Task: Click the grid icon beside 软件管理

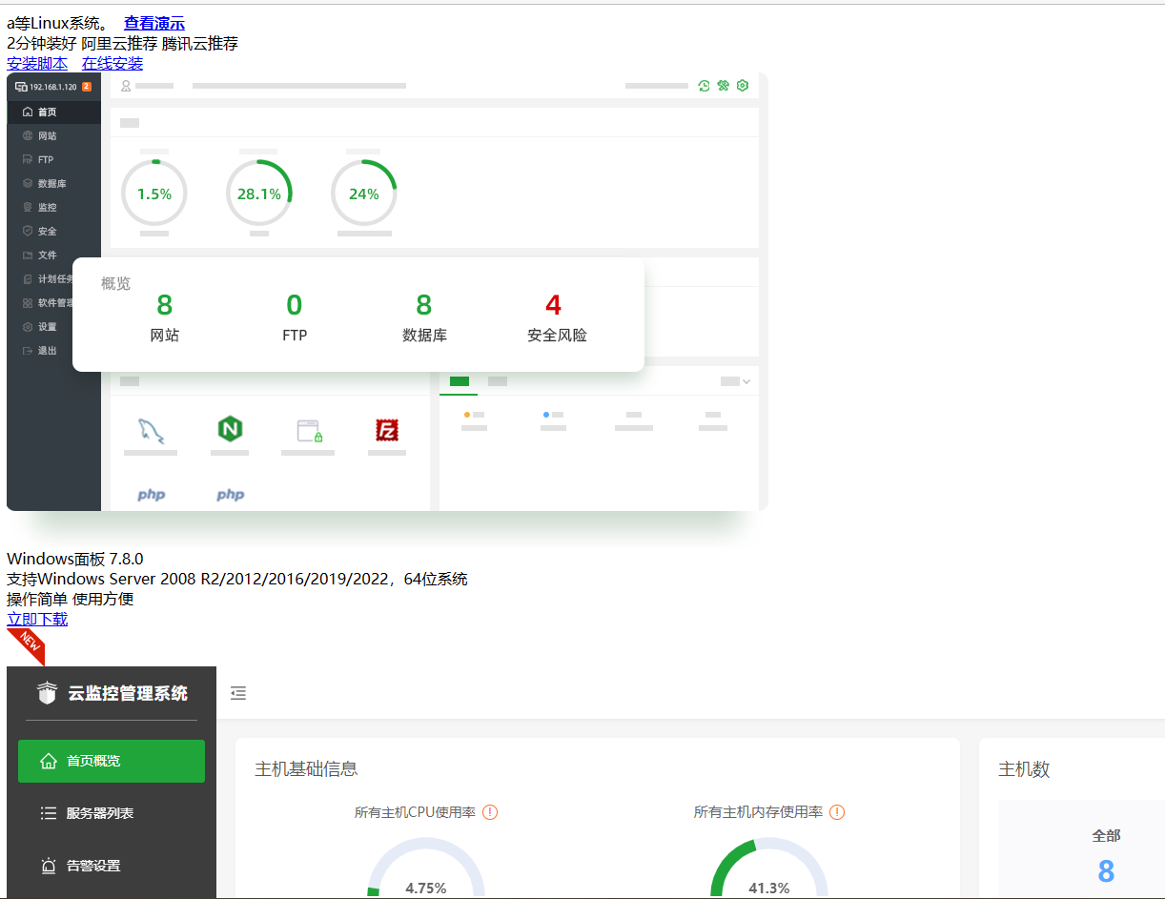Action: point(28,303)
